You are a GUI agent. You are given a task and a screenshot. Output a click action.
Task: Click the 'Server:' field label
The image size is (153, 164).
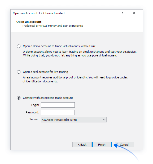click(34, 119)
